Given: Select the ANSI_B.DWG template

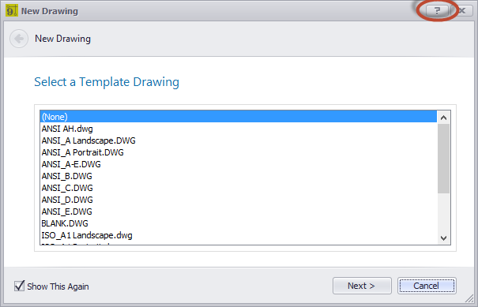Looking at the screenshot, I should 239,176.
